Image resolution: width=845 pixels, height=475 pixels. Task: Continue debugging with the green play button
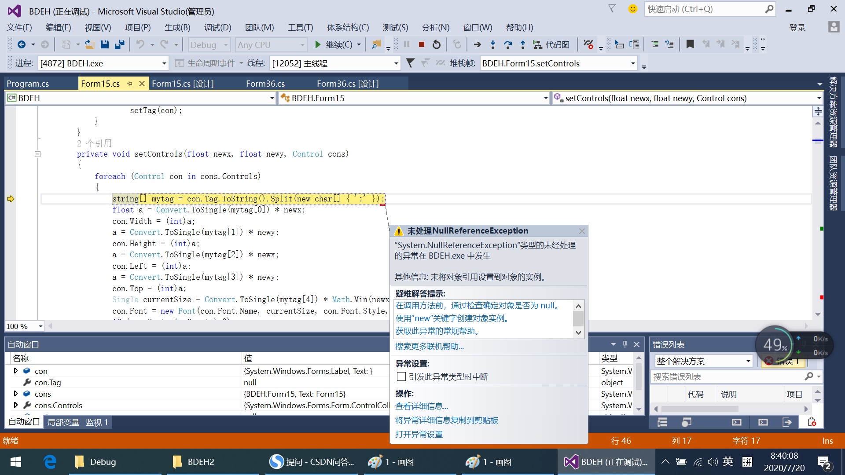[x=318, y=44]
